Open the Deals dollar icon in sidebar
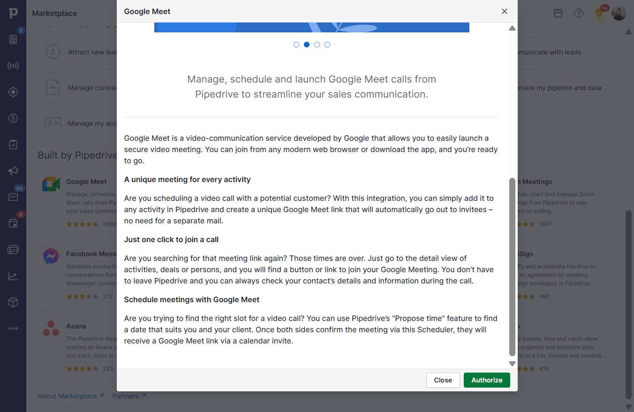Screen dimensions: 634x412 [x=13, y=118]
